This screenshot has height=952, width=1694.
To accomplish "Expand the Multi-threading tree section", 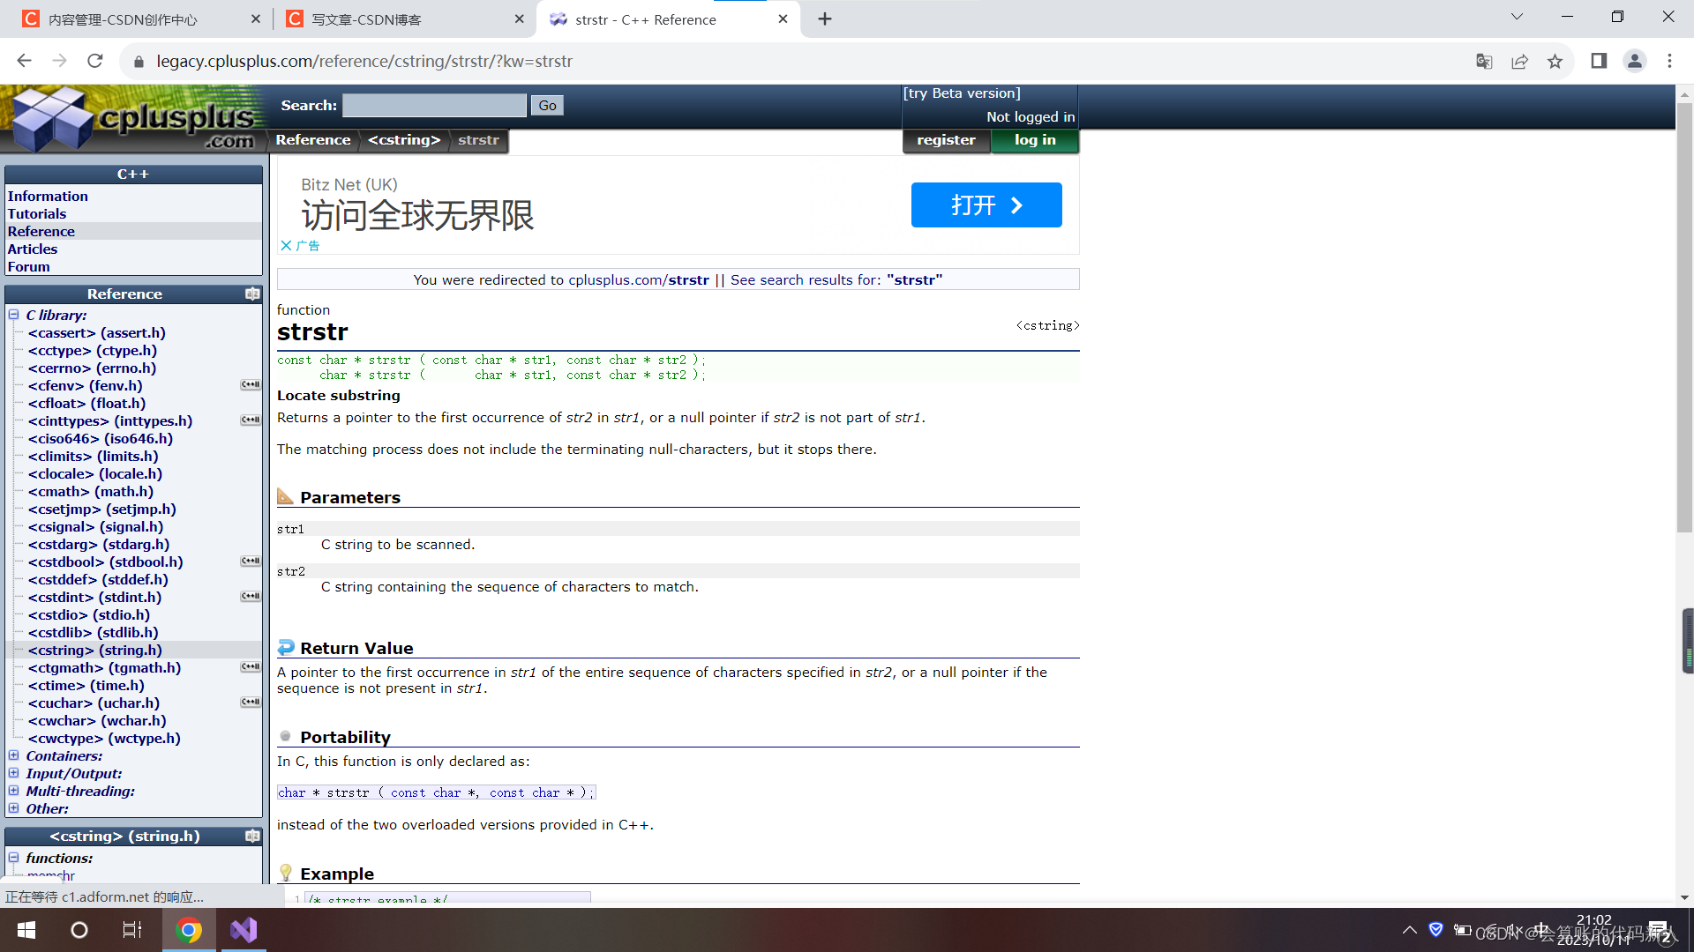I will point(14,791).
